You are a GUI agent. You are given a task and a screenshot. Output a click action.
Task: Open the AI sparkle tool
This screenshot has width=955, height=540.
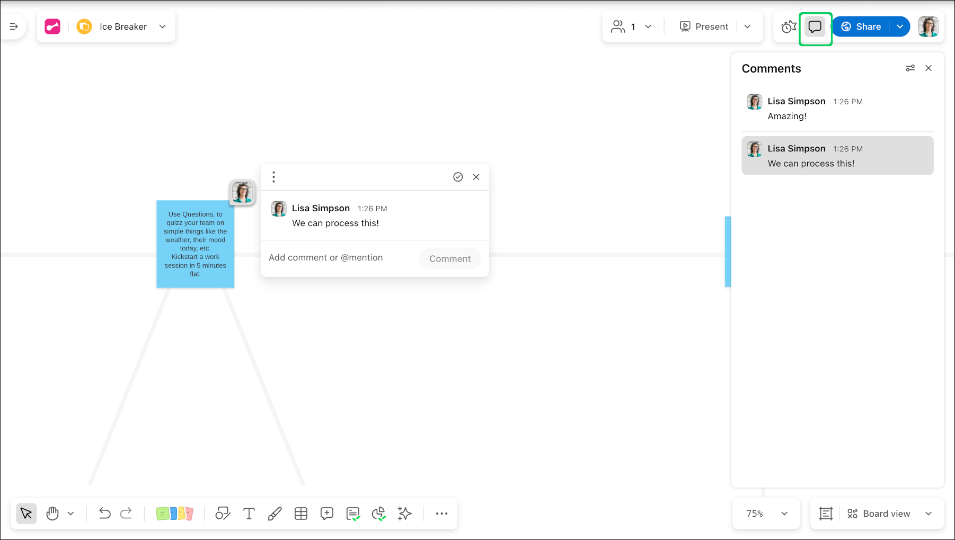click(404, 514)
